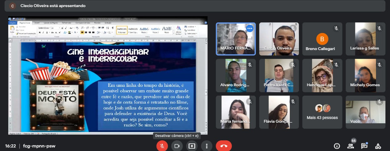Screen dimensions: 390x151
Task: Click the Recortar cut icon
Action: click(17, 27)
